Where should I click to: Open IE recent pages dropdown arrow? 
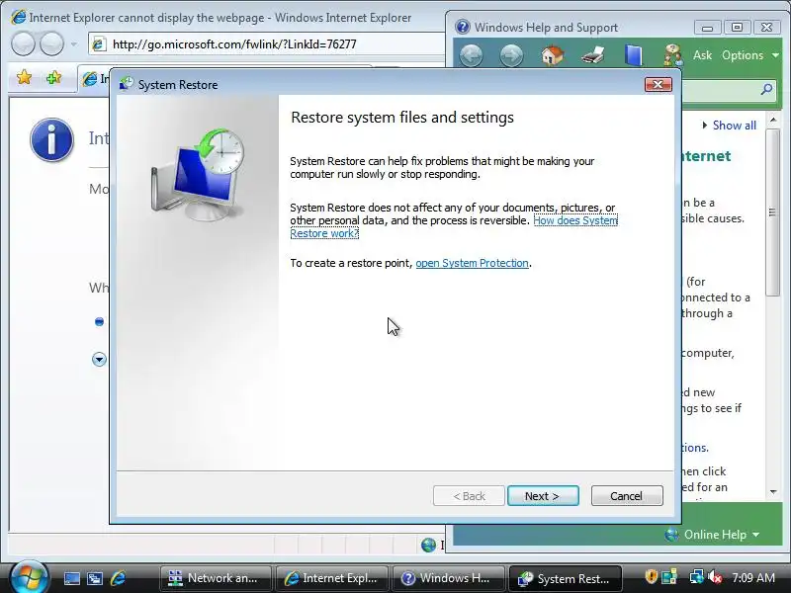pyautogui.click(x=73, y=44)
